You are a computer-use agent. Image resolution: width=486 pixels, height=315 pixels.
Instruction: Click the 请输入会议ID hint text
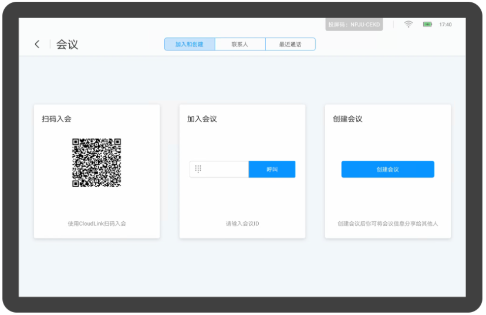[242, 223]
